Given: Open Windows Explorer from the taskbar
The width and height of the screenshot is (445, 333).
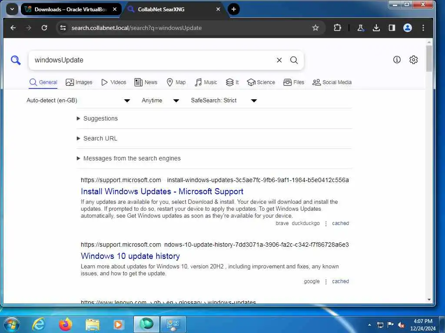Looking at the screenshot, I should pos(93,325).
